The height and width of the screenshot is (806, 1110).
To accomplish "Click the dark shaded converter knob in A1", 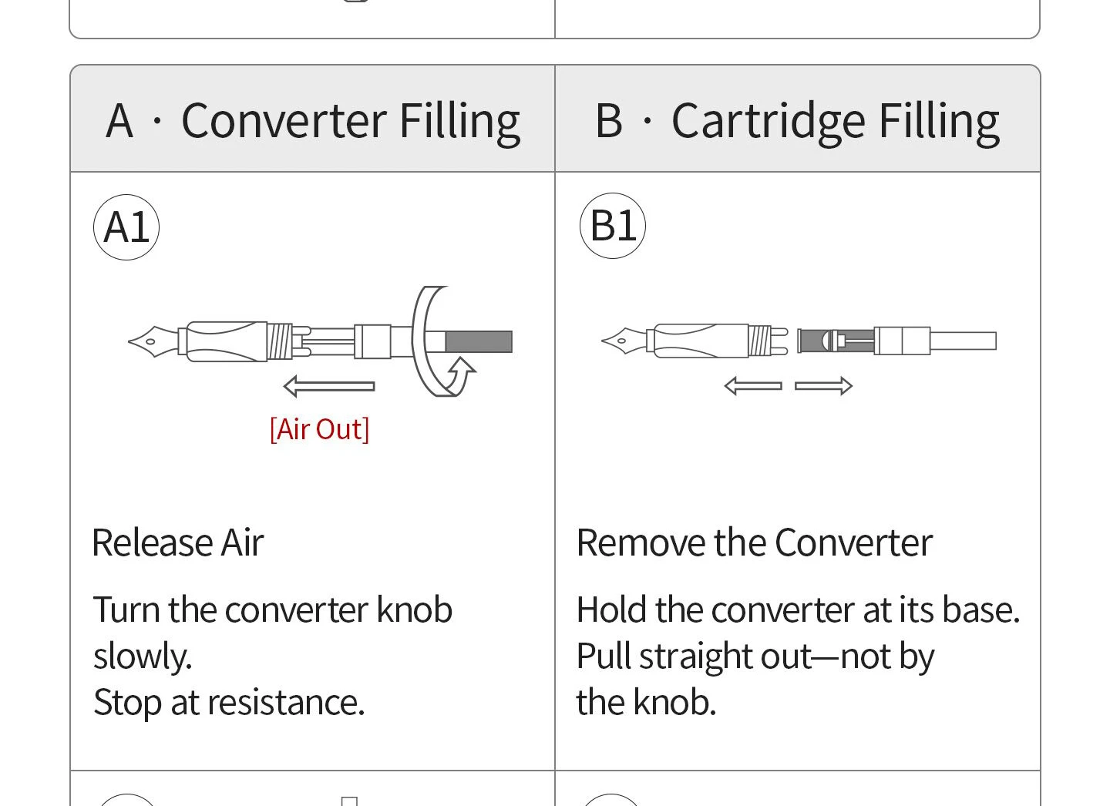I will (x=479, y=341).
